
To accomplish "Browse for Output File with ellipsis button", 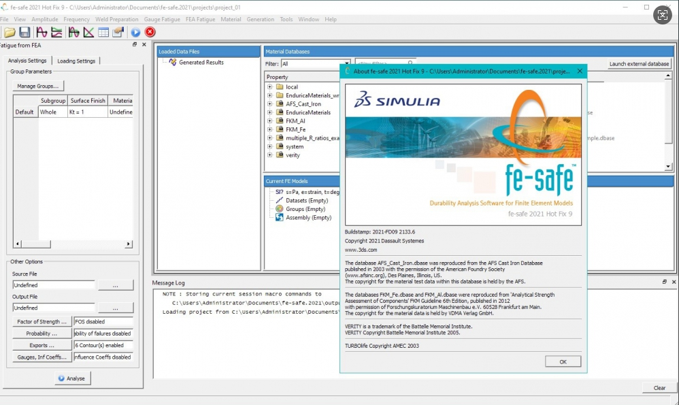I will coord(116,308).
